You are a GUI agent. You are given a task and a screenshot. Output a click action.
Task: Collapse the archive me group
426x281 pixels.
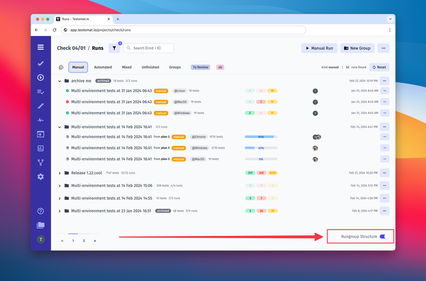coord(59,81)
